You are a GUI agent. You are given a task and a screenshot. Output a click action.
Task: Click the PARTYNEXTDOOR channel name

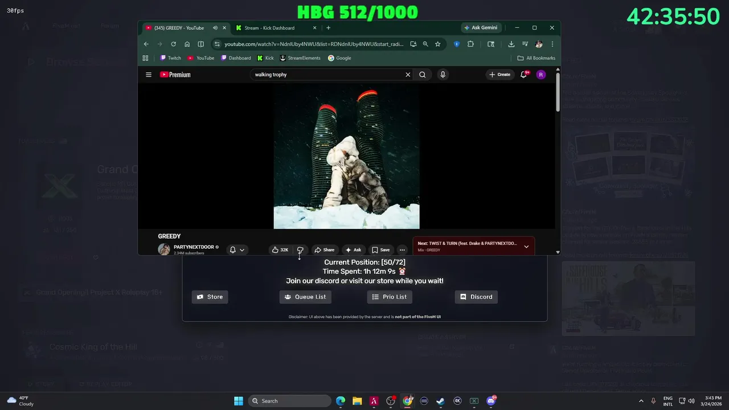194,247
